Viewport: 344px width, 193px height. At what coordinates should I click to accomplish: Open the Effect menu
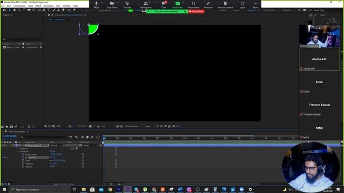[x=38, y=6]
